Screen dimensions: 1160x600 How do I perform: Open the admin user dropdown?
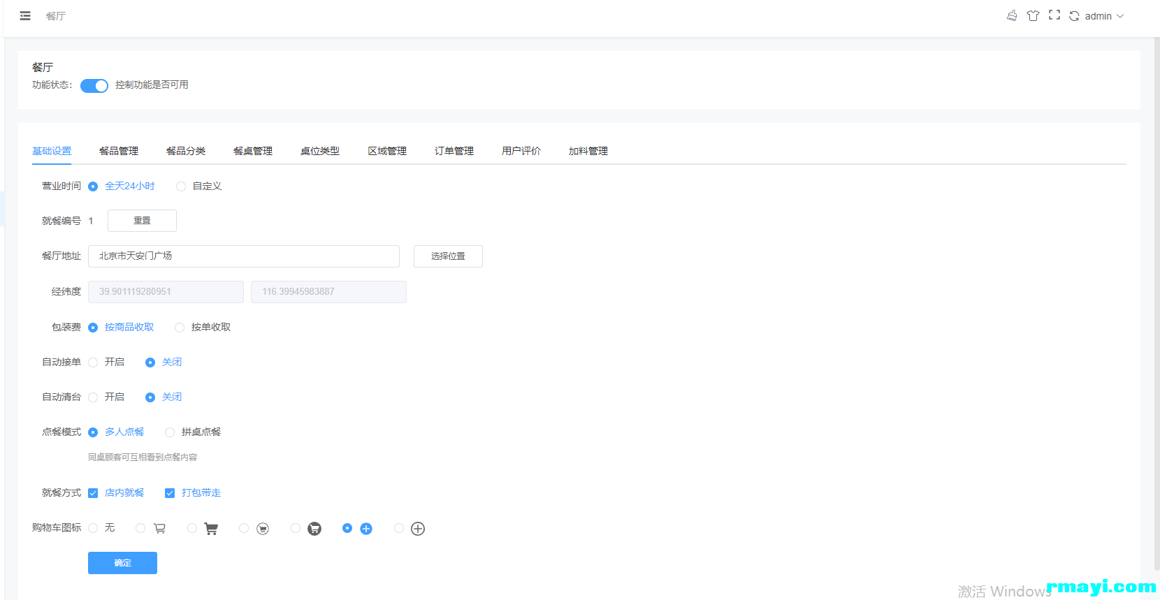[1104, 16]
